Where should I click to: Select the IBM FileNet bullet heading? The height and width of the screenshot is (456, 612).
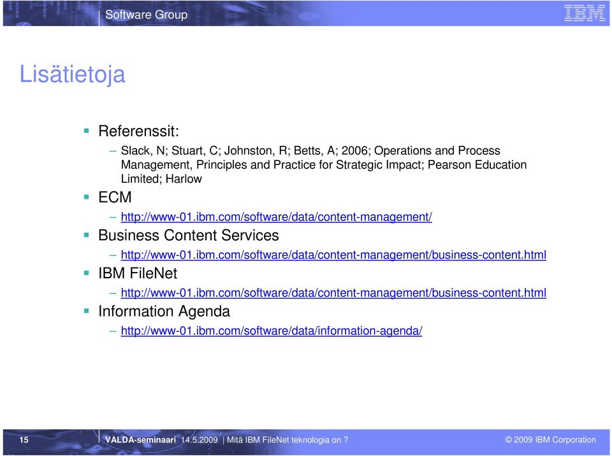coord(138,273)
